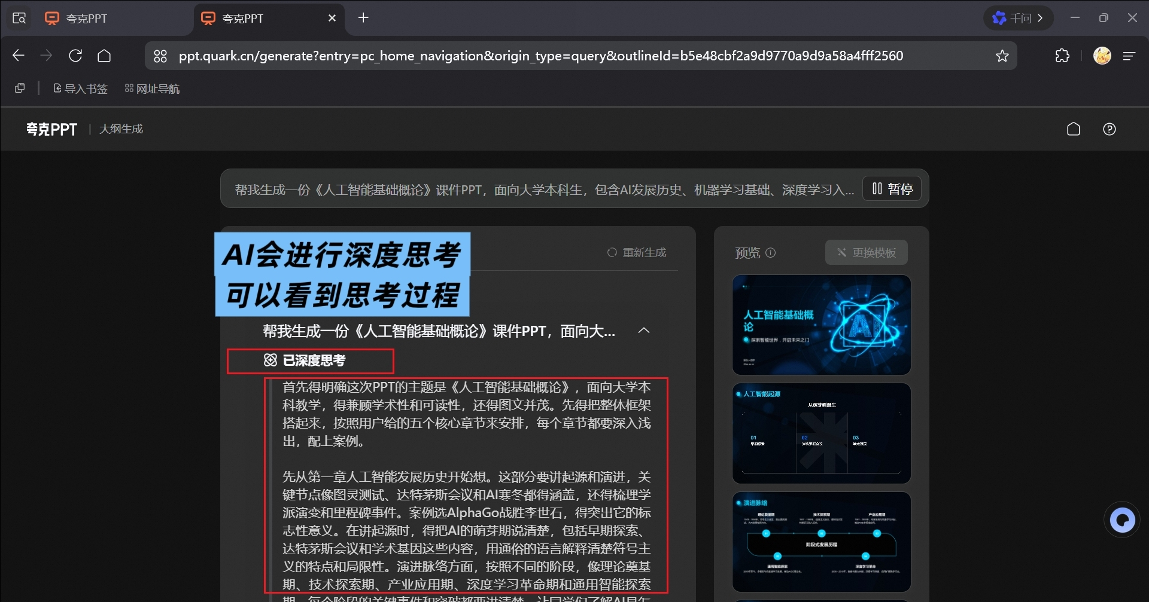The width and height of the screenshot is (1149, 602).
Task: Click the 导入书签 bookmark item
Action: point(80,88)
